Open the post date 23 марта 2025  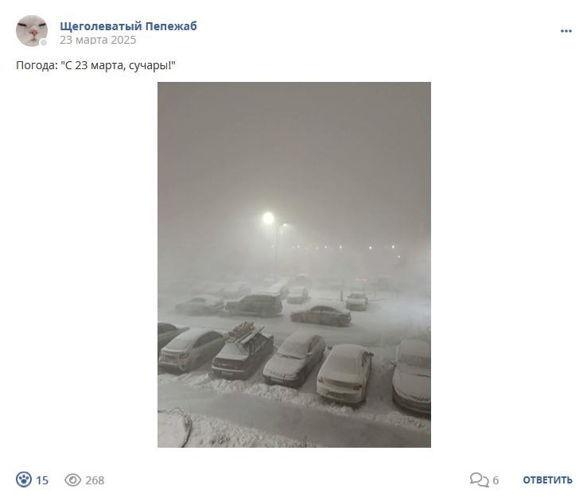(x=98, y=40)
